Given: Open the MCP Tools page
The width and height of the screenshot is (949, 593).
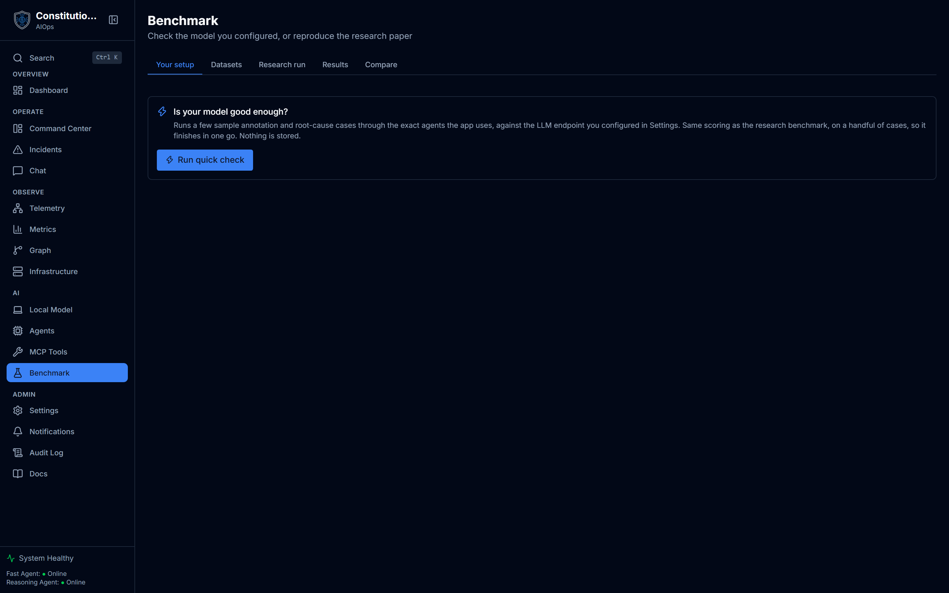Looking at the screenshot, I should 67,352.
